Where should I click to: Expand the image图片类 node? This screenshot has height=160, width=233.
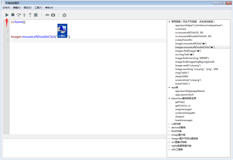click(169, 135)
